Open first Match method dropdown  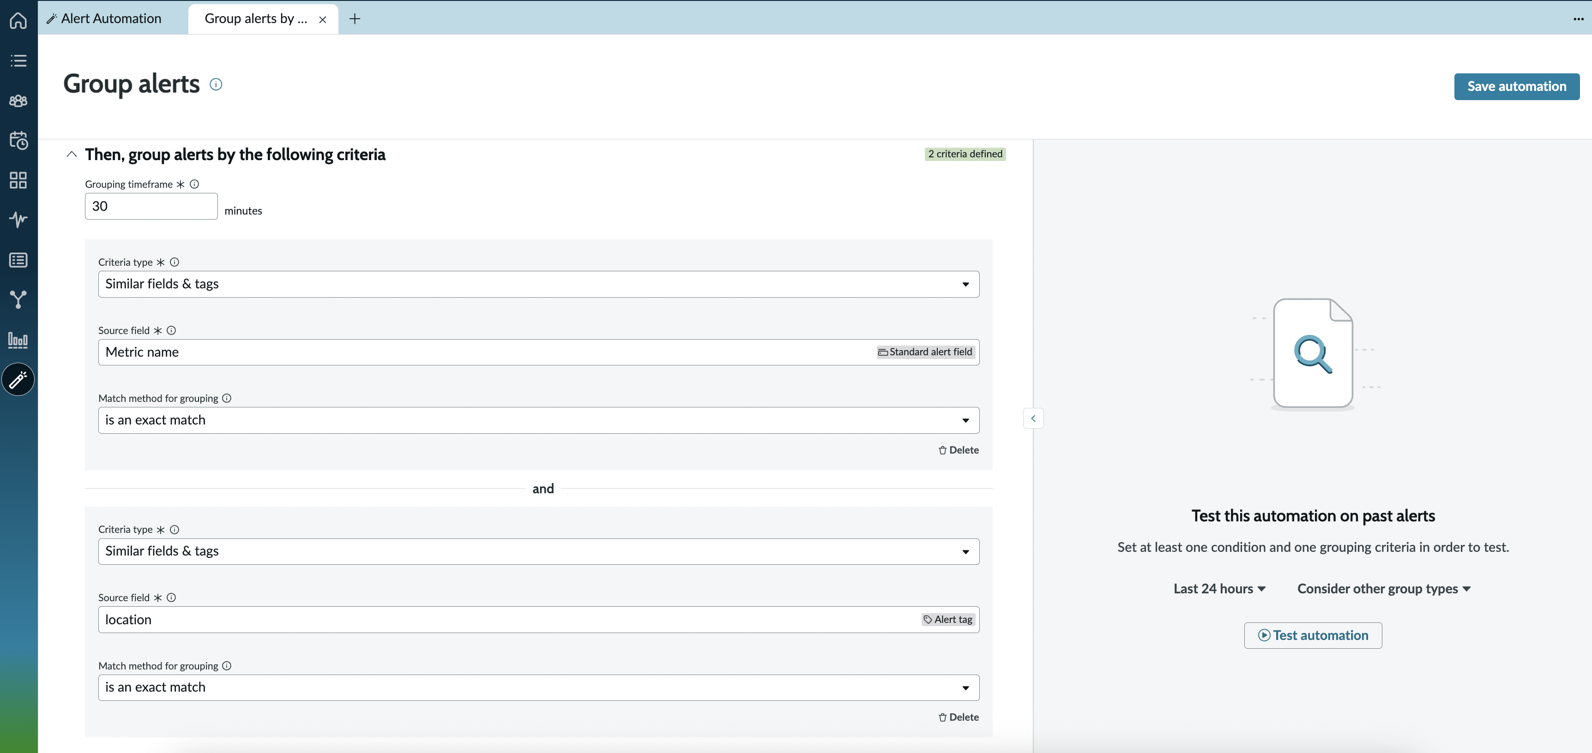point(539,420)
